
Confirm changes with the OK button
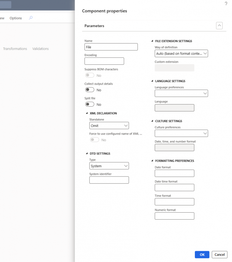[202, 254]
